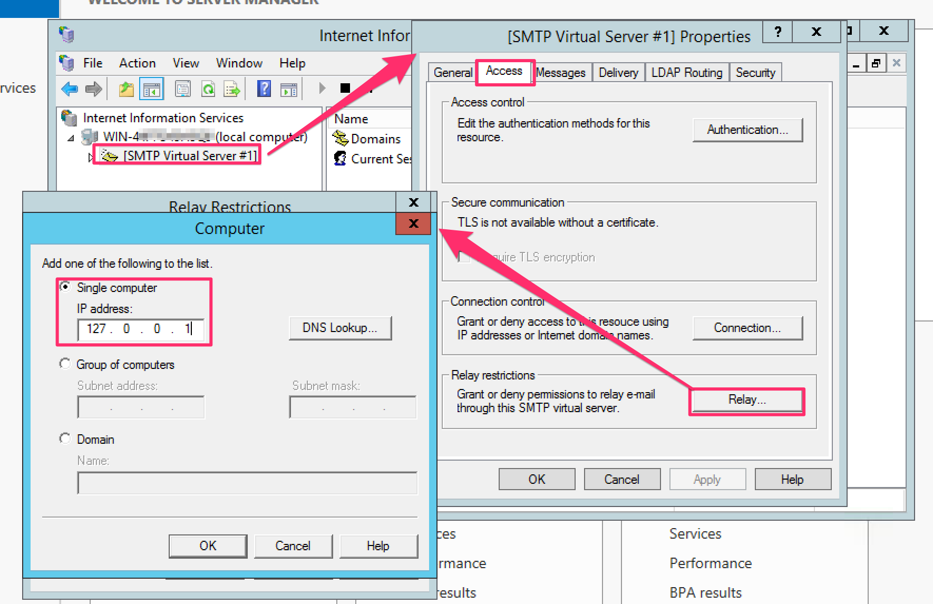Click the Help question mark toolbar icon

263,89
